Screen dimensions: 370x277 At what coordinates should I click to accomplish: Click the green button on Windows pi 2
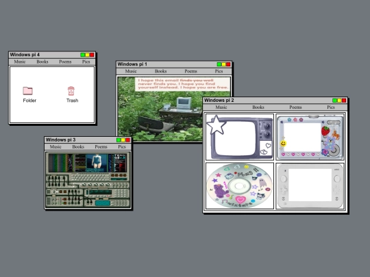pos(334,101)
